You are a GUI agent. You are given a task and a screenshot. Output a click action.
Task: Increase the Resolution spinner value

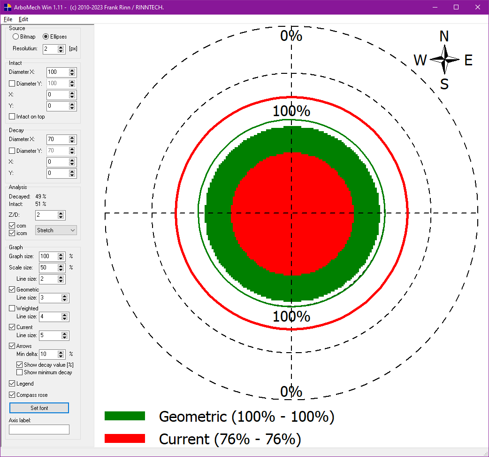pyautogui.click(x=61, y=47)
